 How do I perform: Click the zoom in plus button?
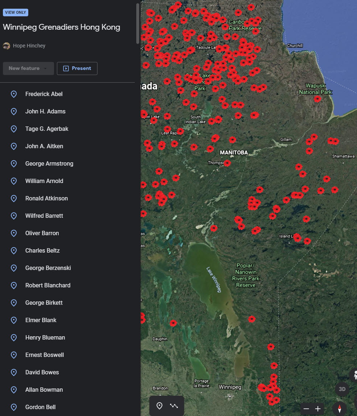[x=318, y=409]
